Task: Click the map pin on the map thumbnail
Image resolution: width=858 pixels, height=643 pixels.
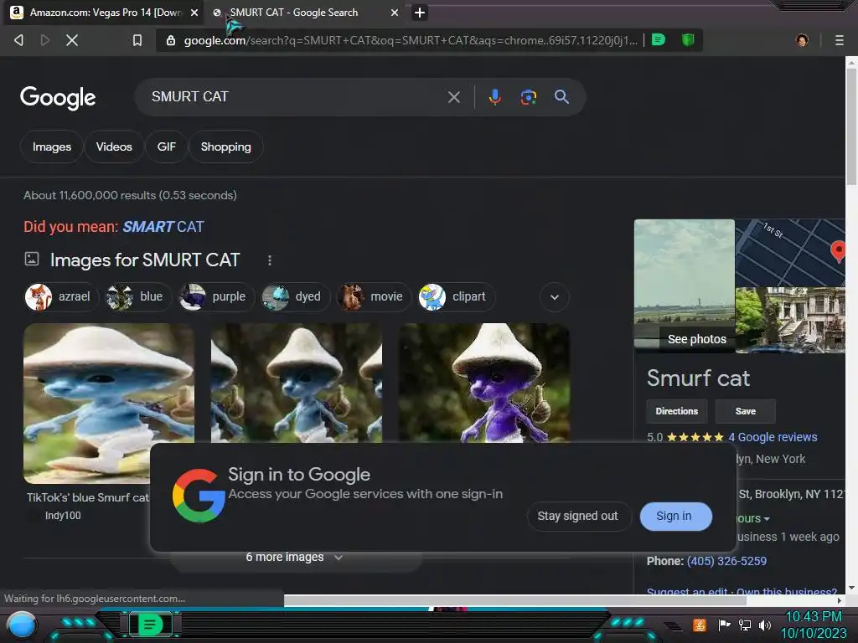Action: coord(838,251)
